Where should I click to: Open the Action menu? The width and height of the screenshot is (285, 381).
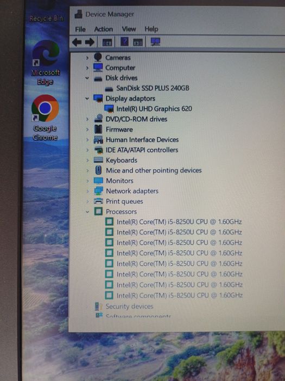[x=104, y=29]
